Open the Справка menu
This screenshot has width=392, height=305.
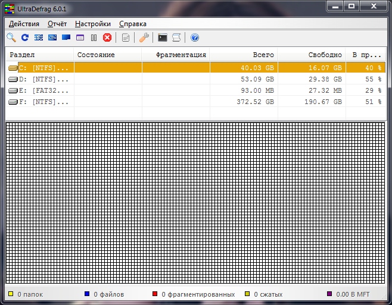pos(133,24)
